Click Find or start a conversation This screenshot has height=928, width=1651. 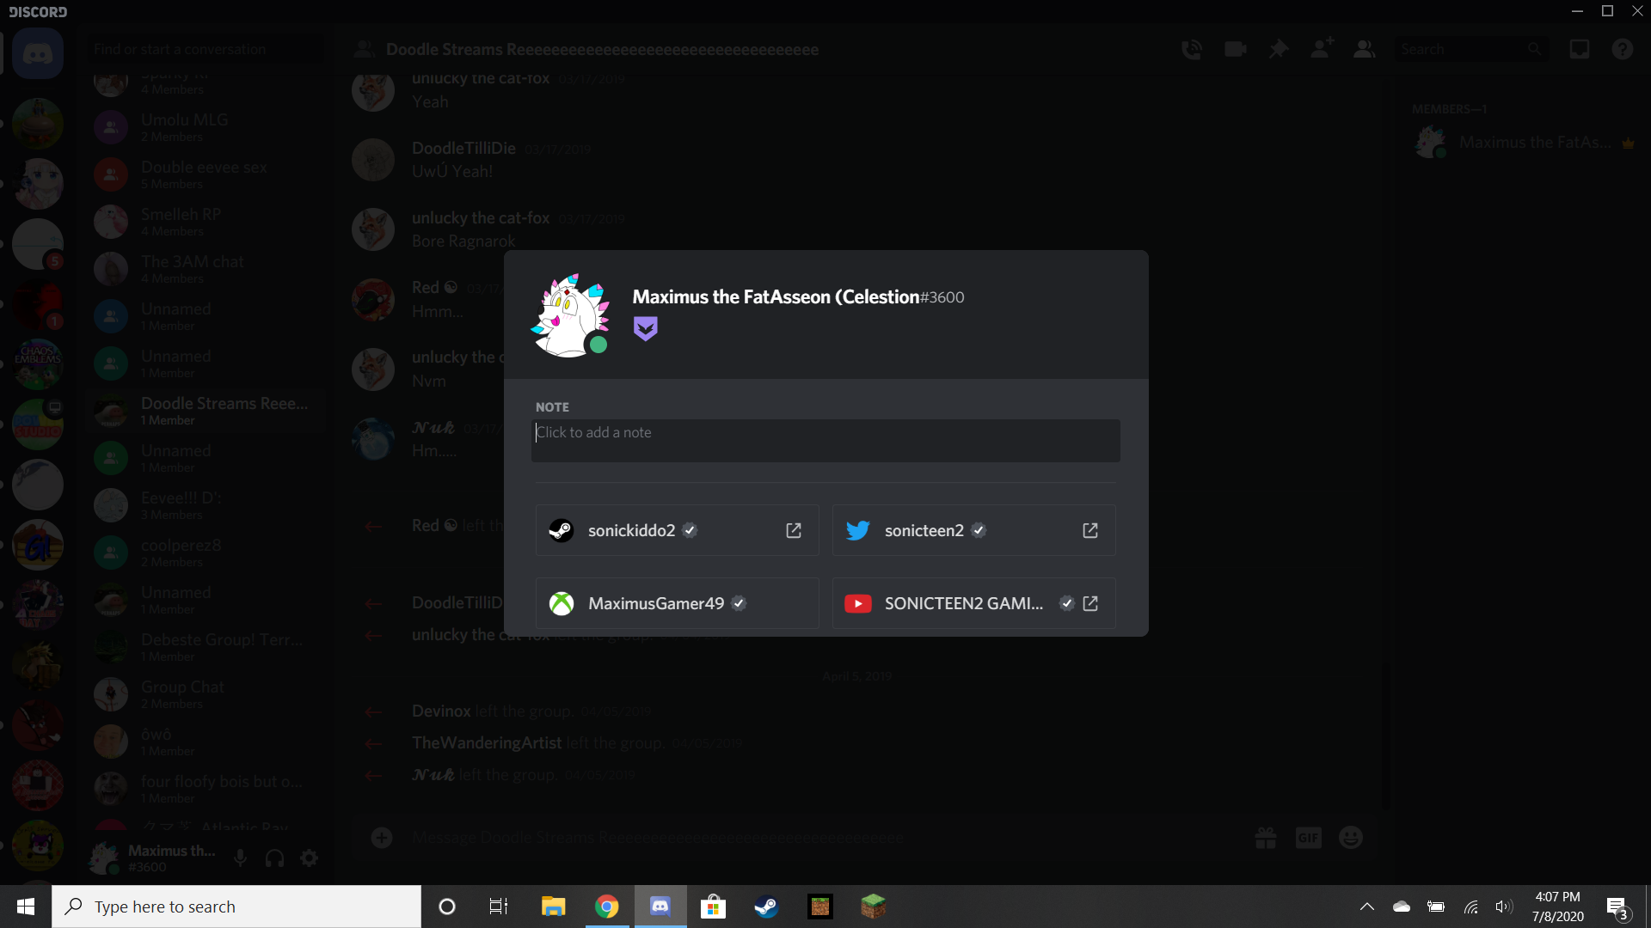coord(206,50)
